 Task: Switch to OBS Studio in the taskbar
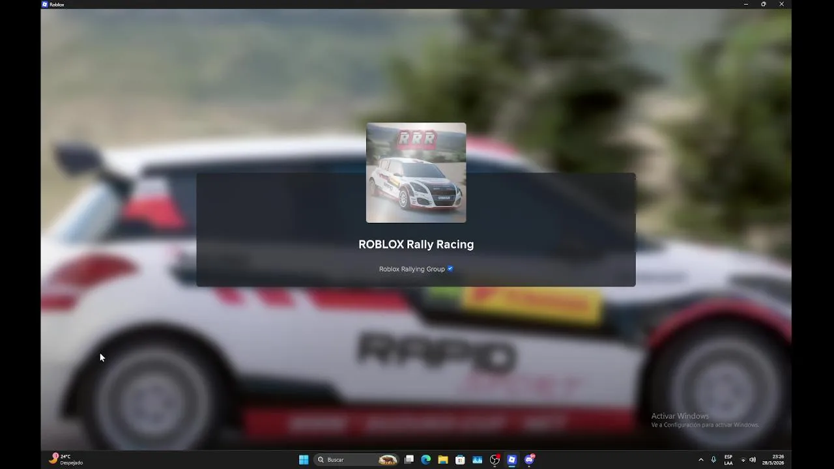pyautogui.click(x=495, y=460)
